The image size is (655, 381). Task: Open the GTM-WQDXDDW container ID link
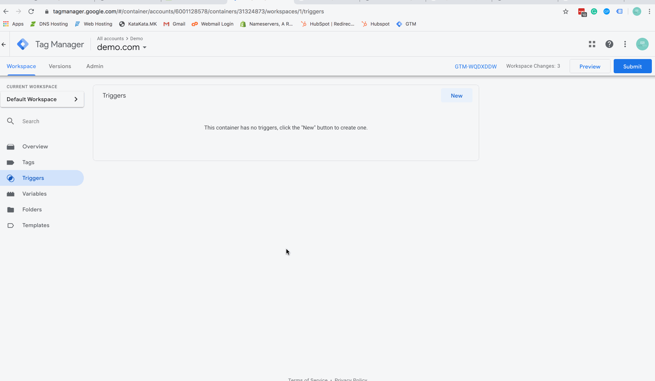pyautogui.click(x=476, y=67)
